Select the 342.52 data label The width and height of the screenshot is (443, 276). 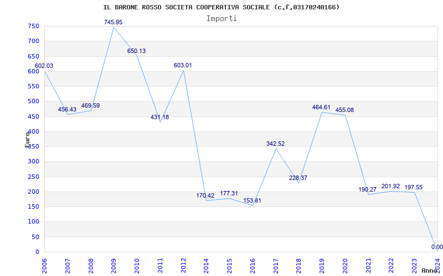(275, 144)
